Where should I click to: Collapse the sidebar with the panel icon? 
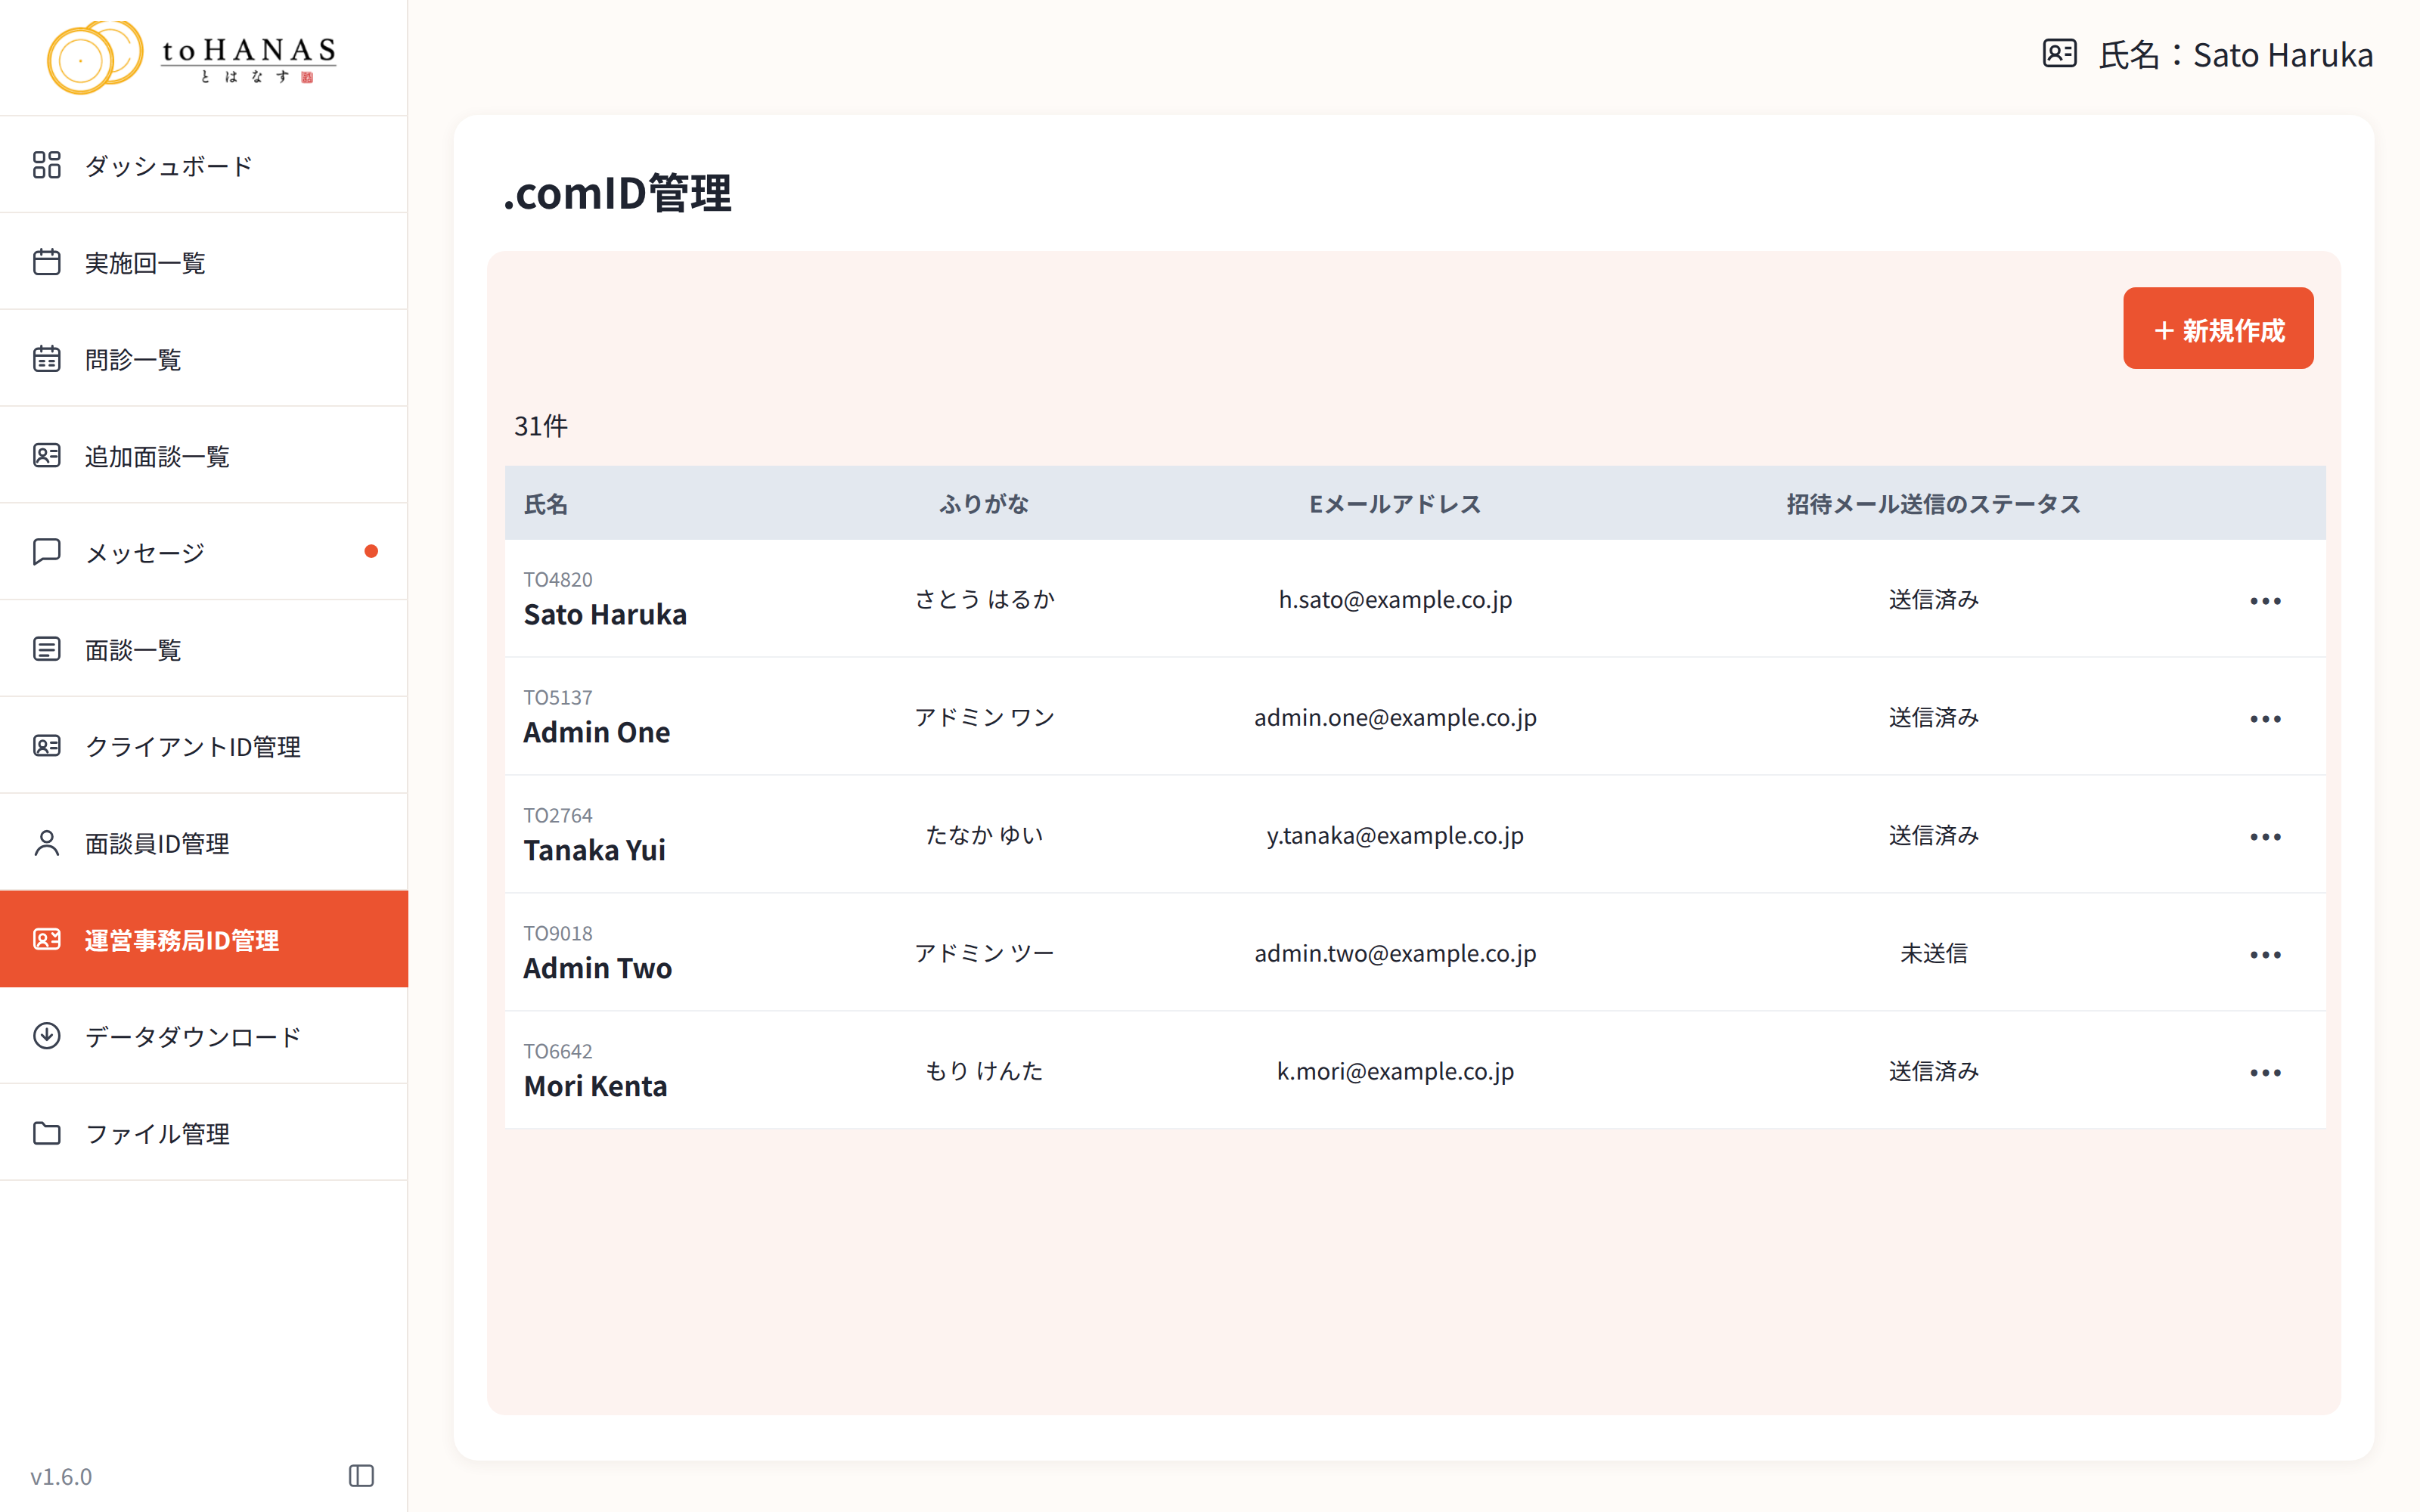click(361, 1476)
